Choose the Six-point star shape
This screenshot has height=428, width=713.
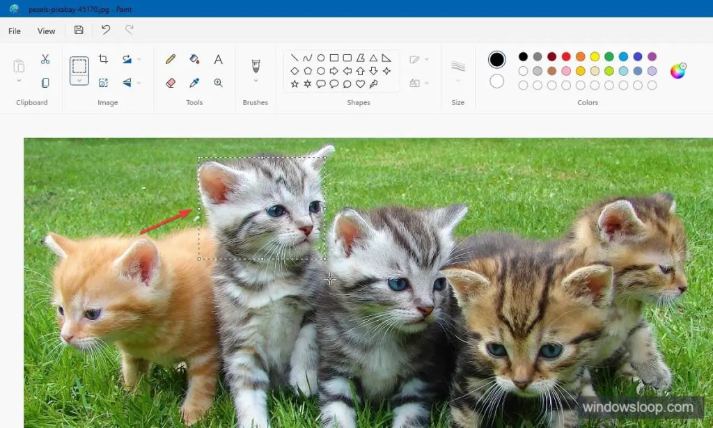click(308, 84)
